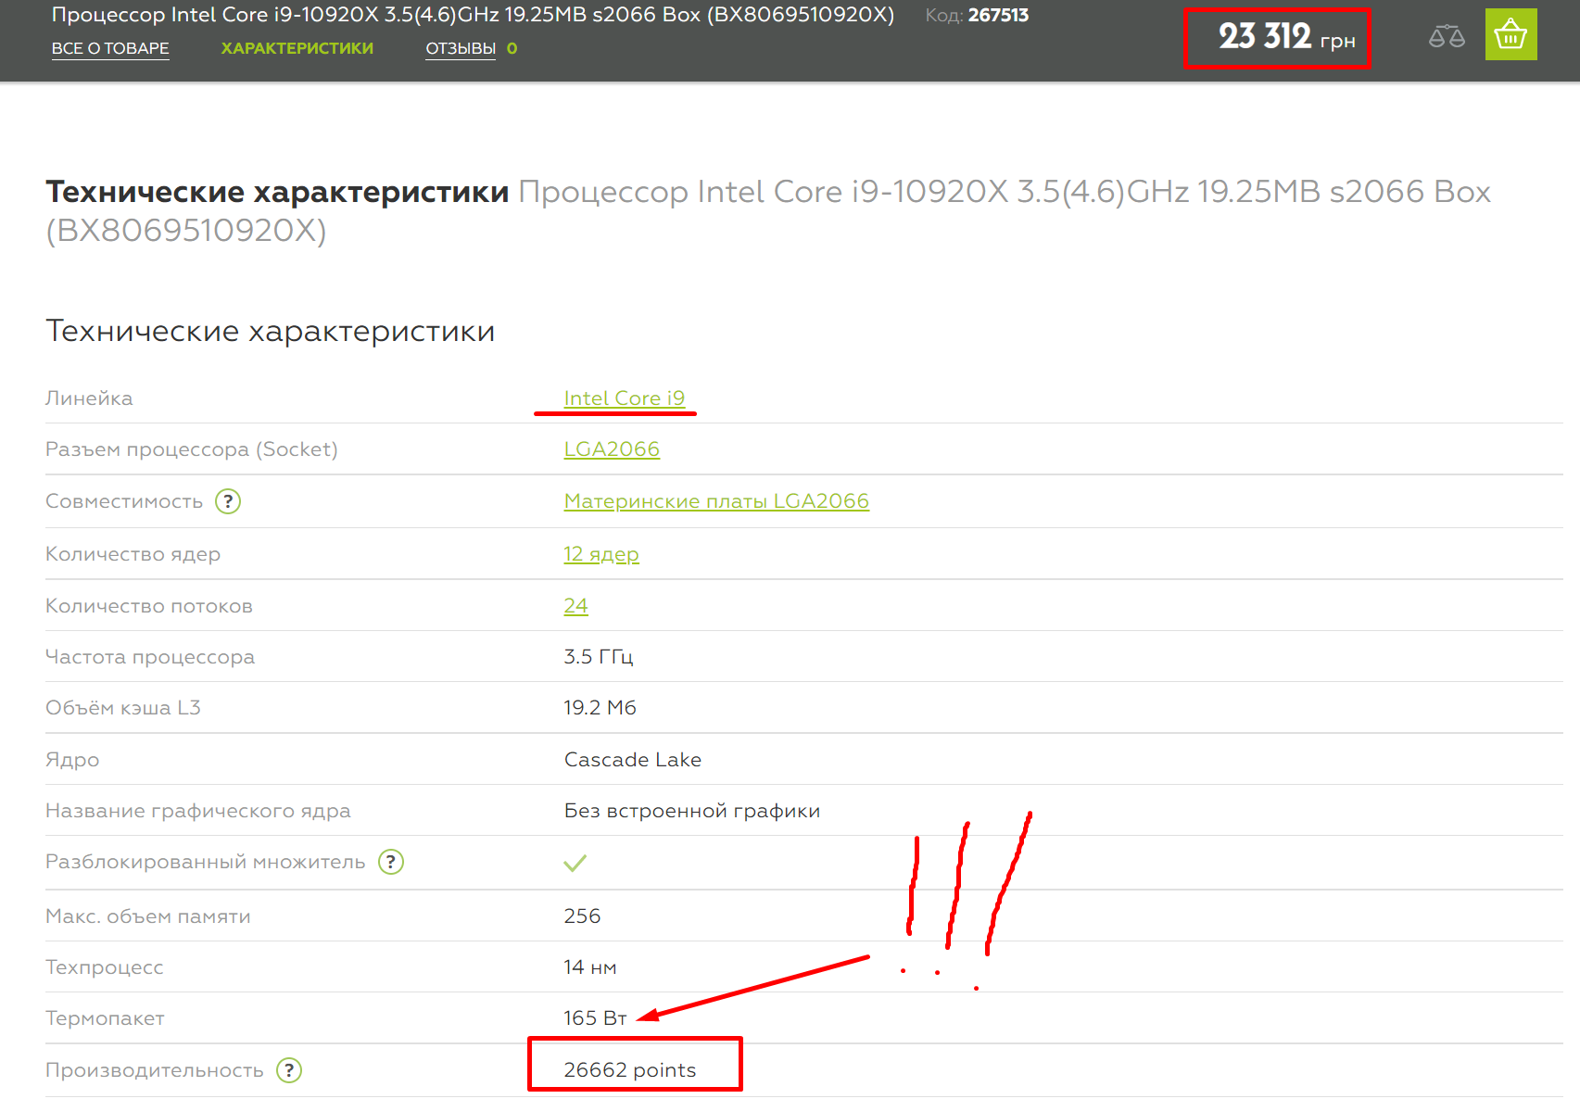Click the Совместимость label text
Image resolution: width=1580 pixels, height=1099 pixels.
pyautogui.click(x=124, y=501)
